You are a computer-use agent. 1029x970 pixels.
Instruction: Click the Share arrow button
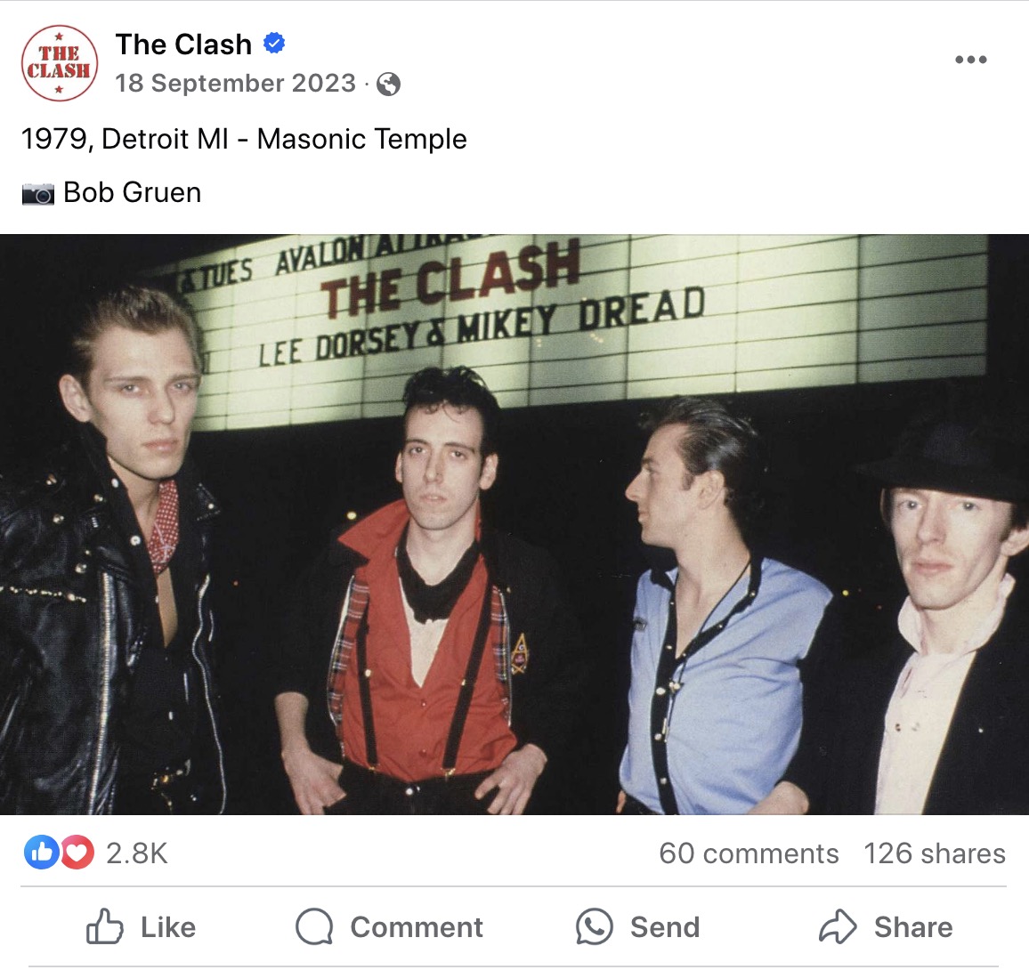[886, 926]
